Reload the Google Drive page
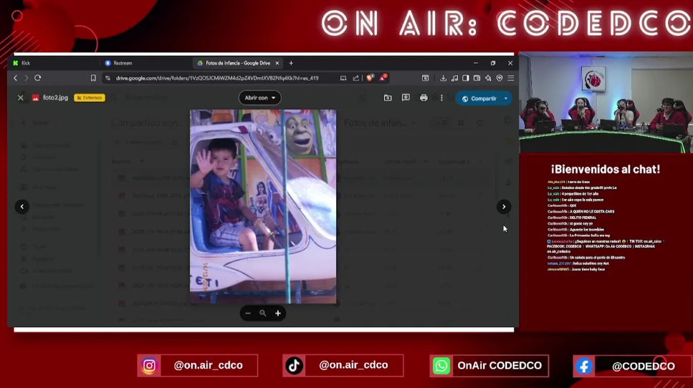The image size is (693, 388). (38, 78)
